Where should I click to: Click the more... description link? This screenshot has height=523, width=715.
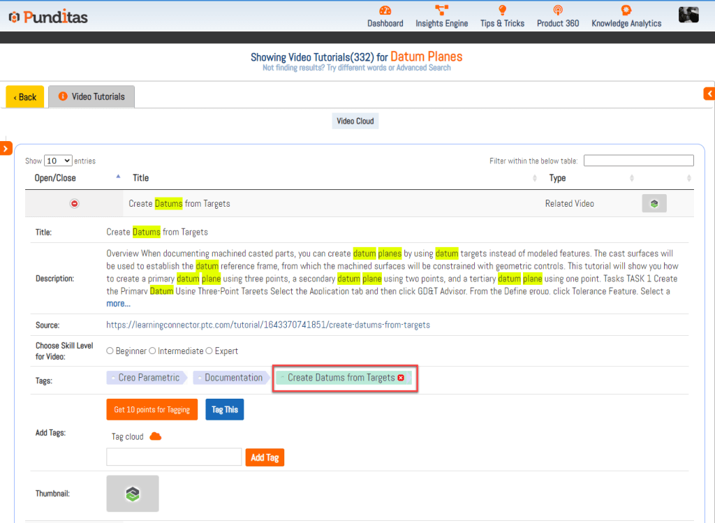click(x=118, y=304)
